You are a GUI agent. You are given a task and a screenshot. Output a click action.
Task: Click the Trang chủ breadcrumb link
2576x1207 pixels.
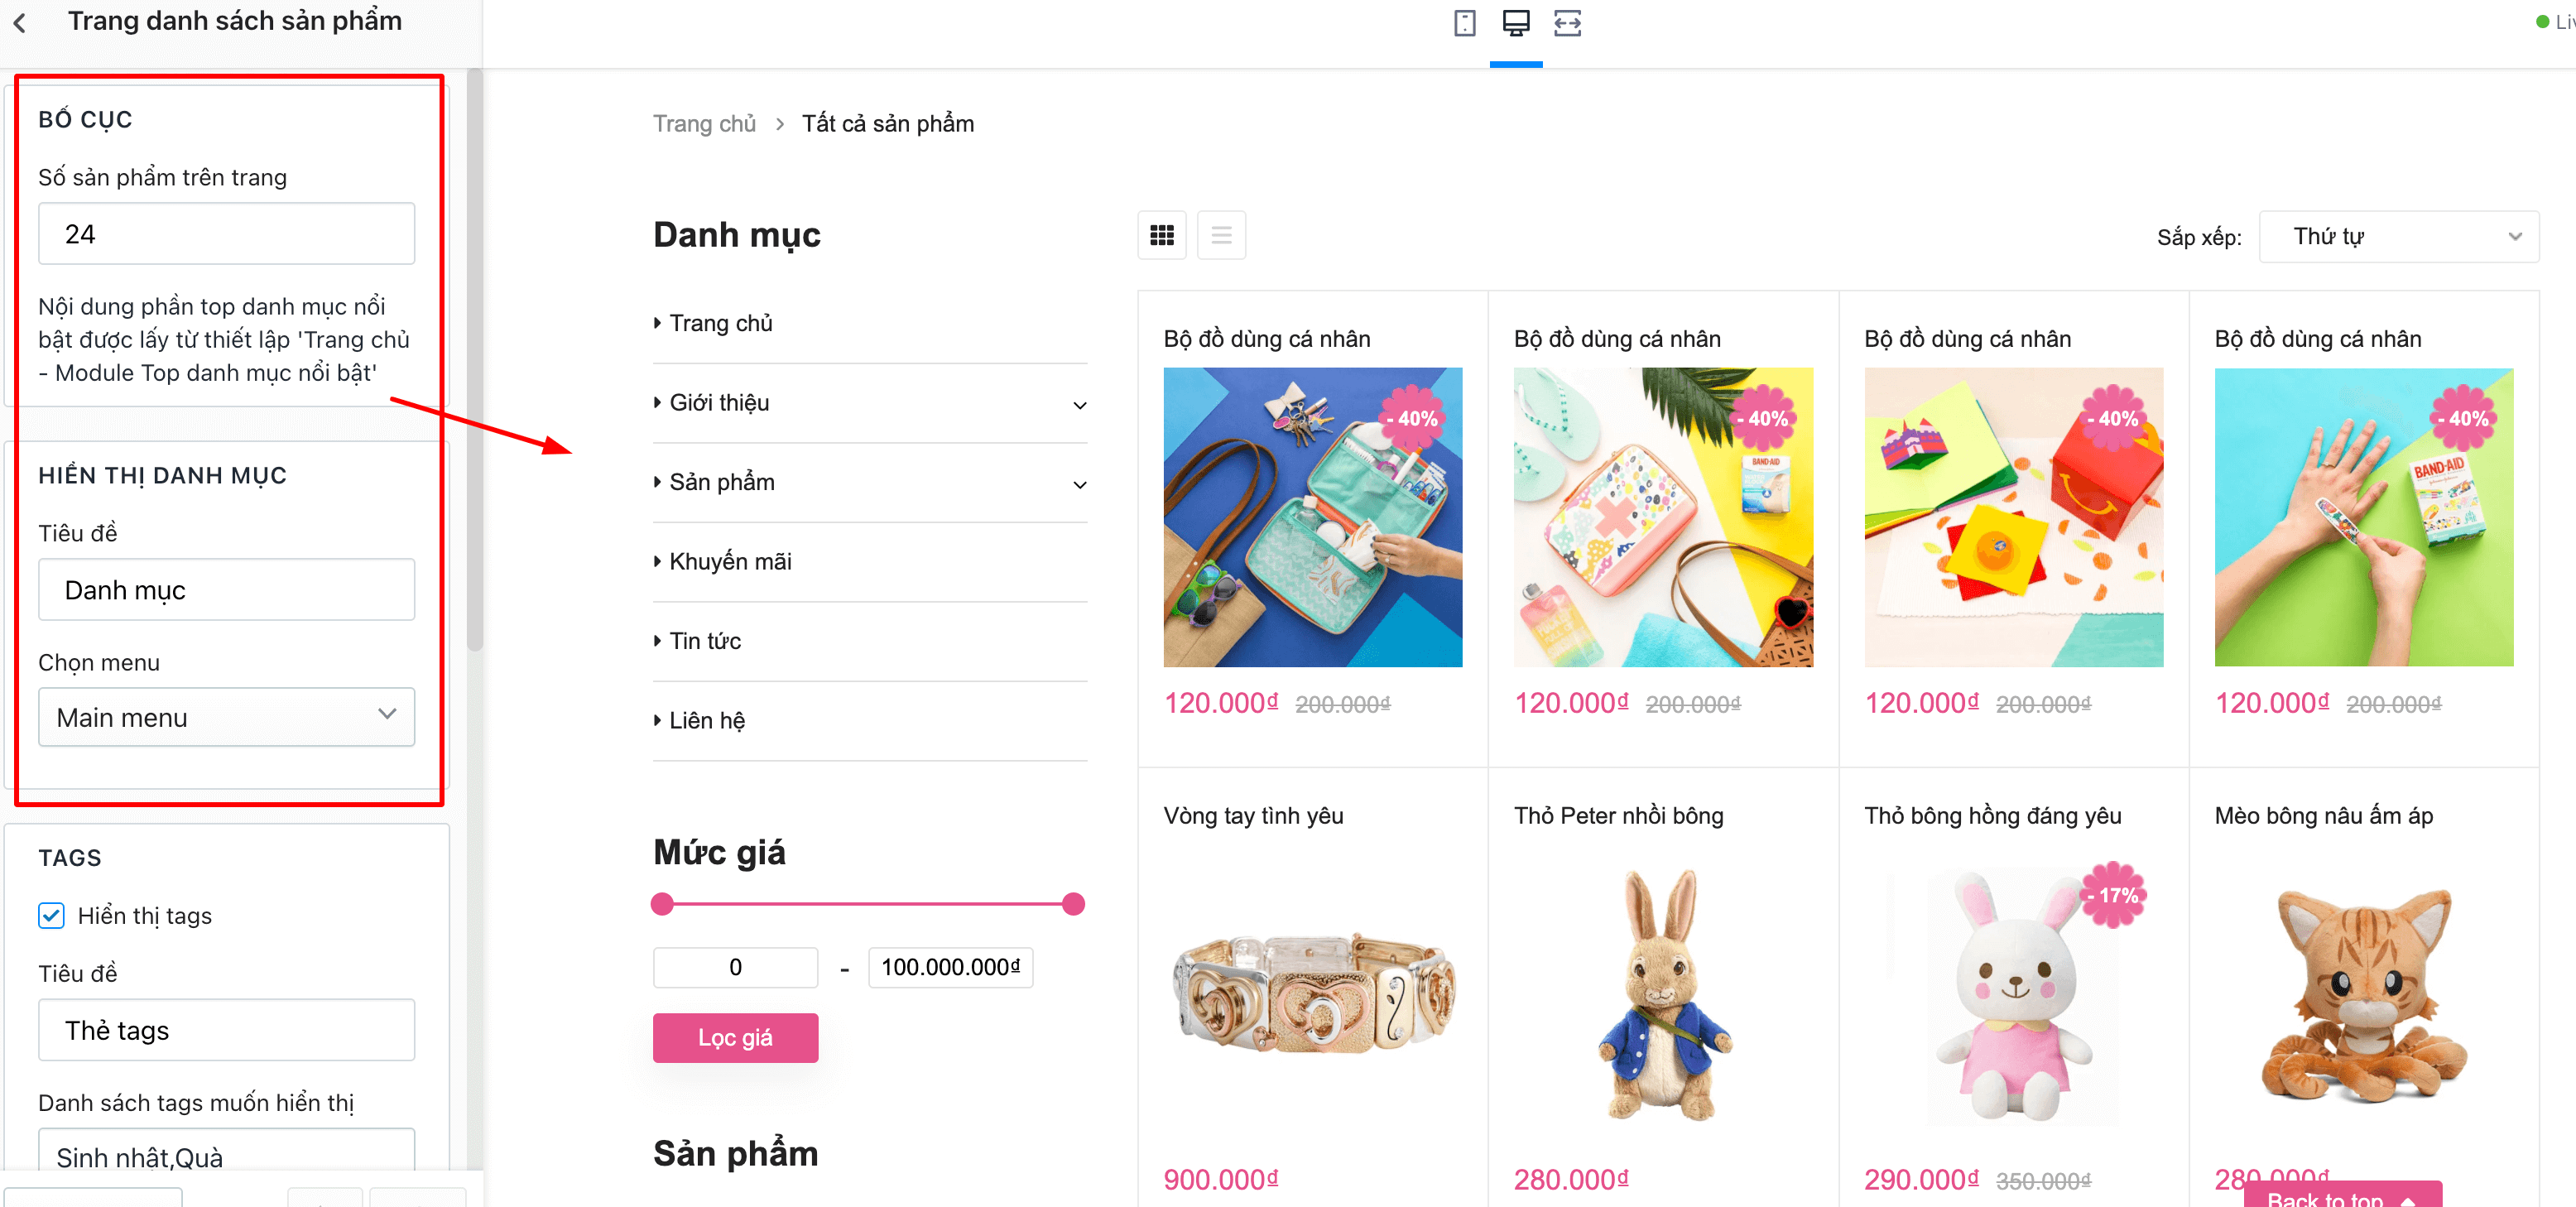point(704,123)
